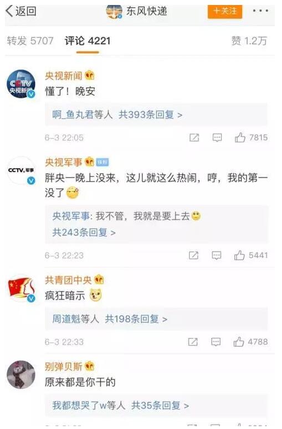
Task: Reply to the 共青团中央 comment via the bubble icon
Action: pyautogui.click(x=216, y=342)
